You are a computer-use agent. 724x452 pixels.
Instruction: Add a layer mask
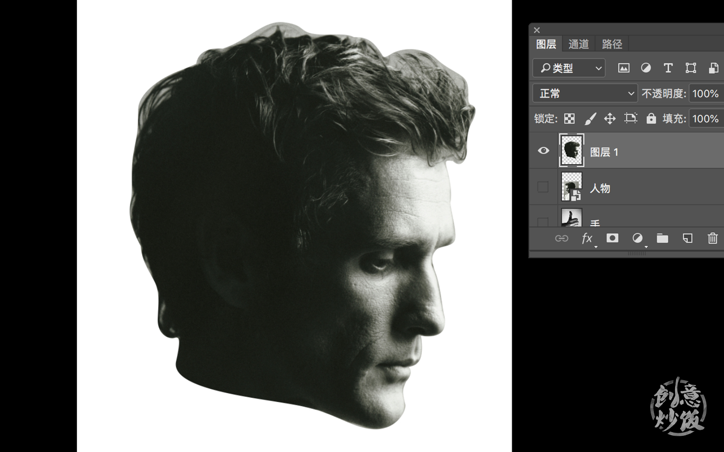(612, 238)
